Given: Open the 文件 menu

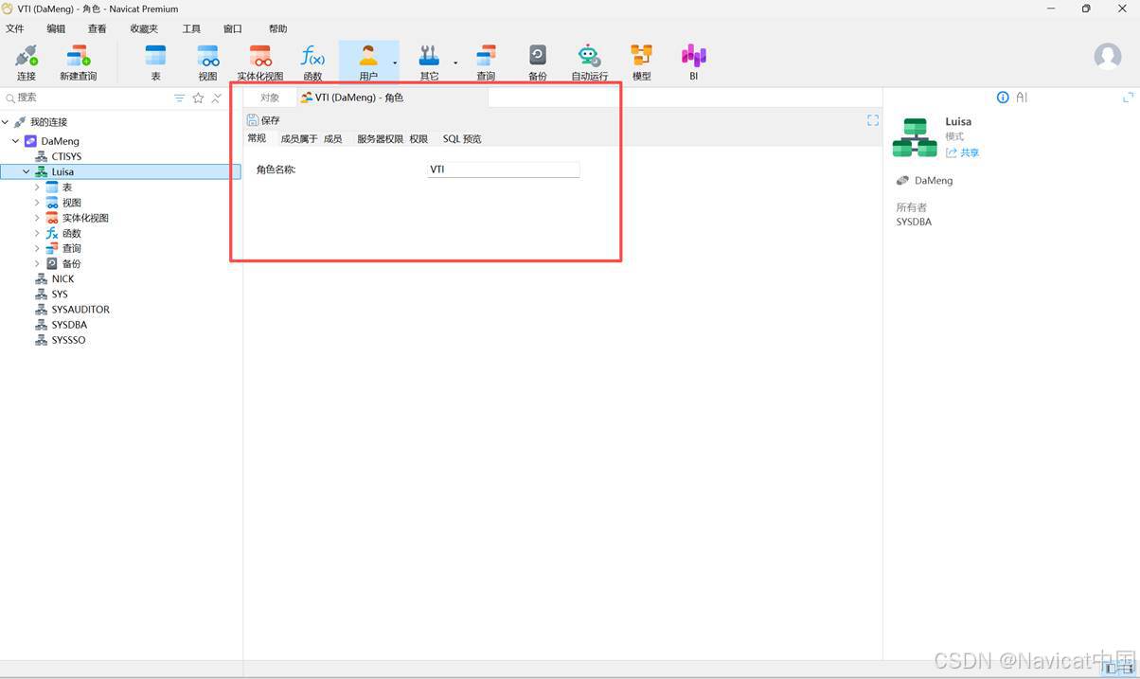Looking at the screenshot, I should pos(15,29).
